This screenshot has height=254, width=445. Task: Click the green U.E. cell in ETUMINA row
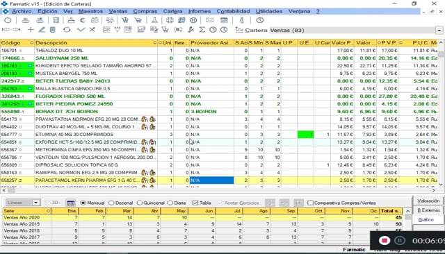pos(305,135)
